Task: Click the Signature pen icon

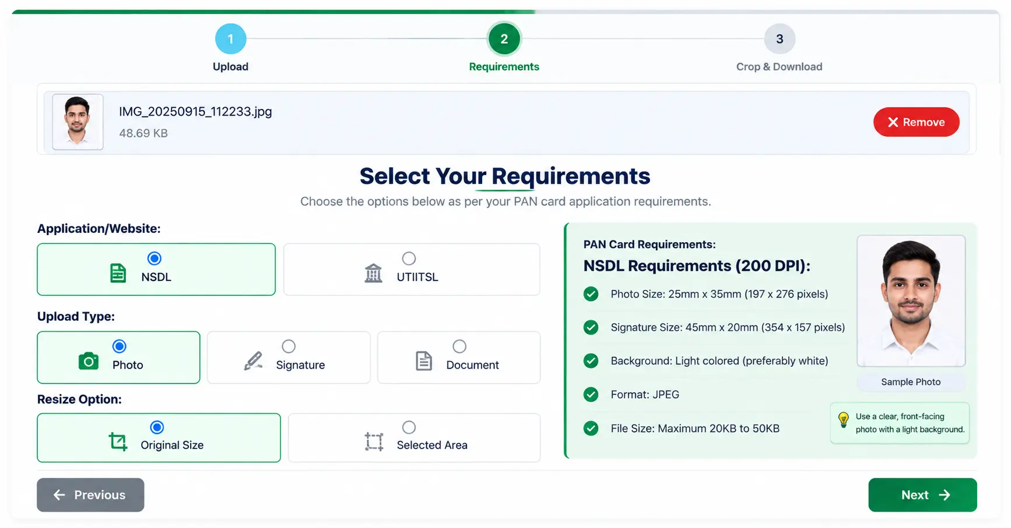Action: 253,361
